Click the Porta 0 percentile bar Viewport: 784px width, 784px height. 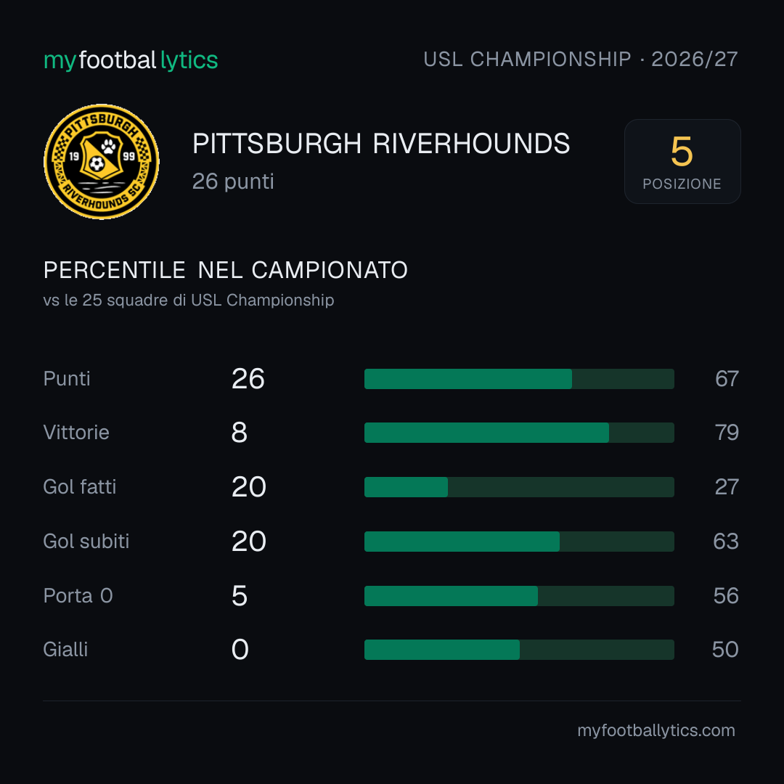519,596
